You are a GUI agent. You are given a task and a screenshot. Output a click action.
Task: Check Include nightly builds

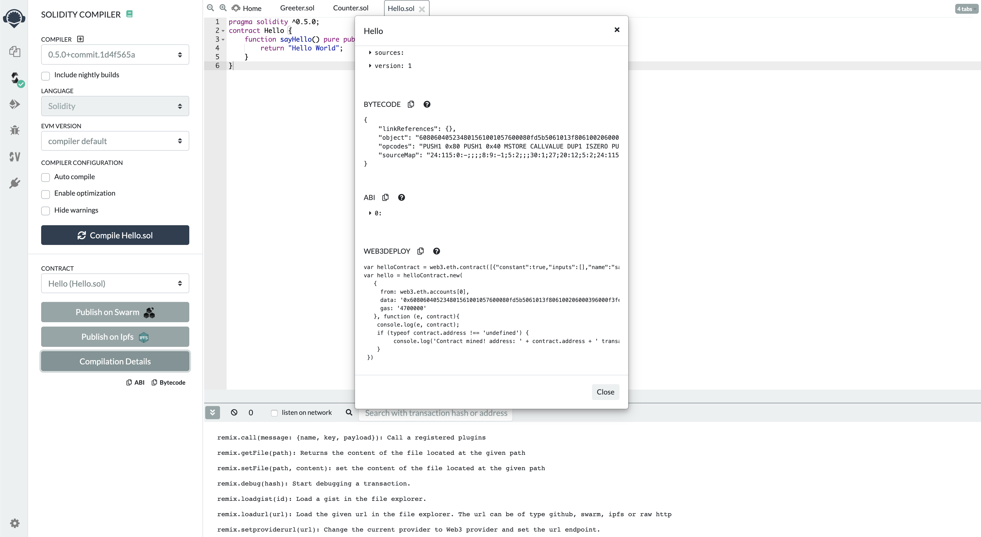tap(46, 76)
